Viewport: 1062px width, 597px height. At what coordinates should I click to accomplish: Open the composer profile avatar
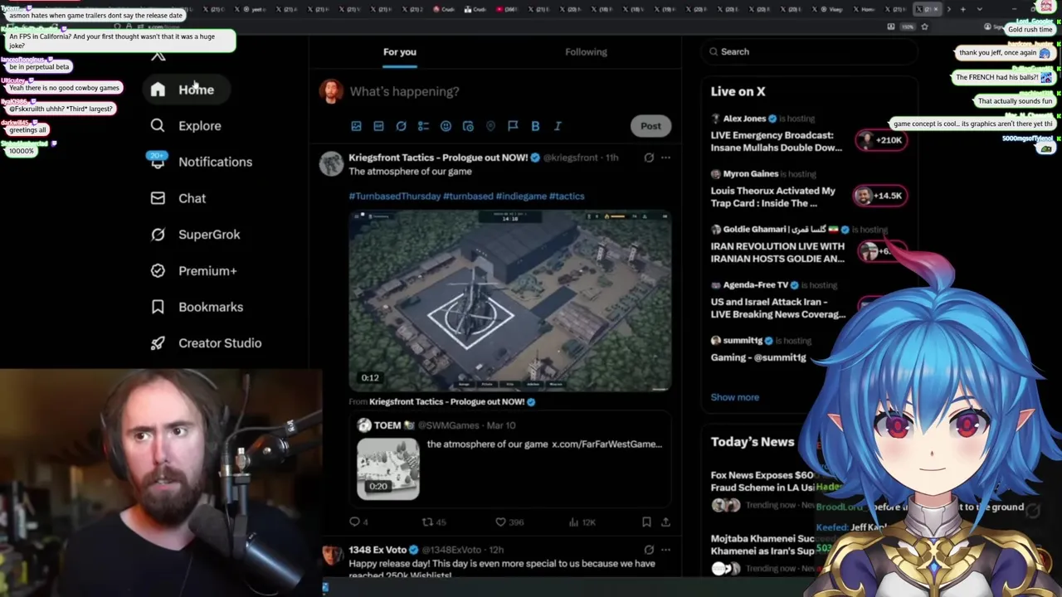331,91
